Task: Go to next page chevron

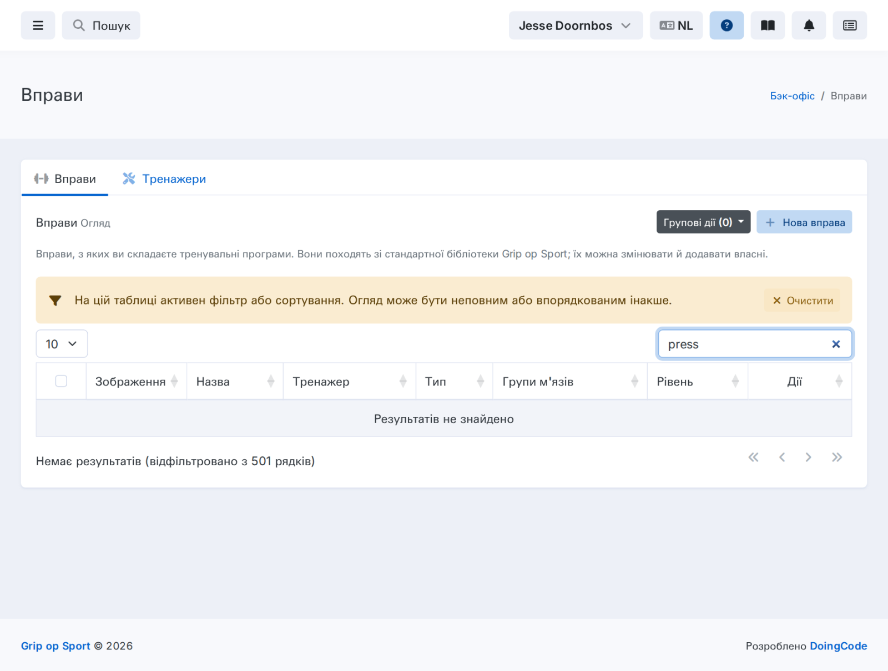Action: [x=809, y=457]
